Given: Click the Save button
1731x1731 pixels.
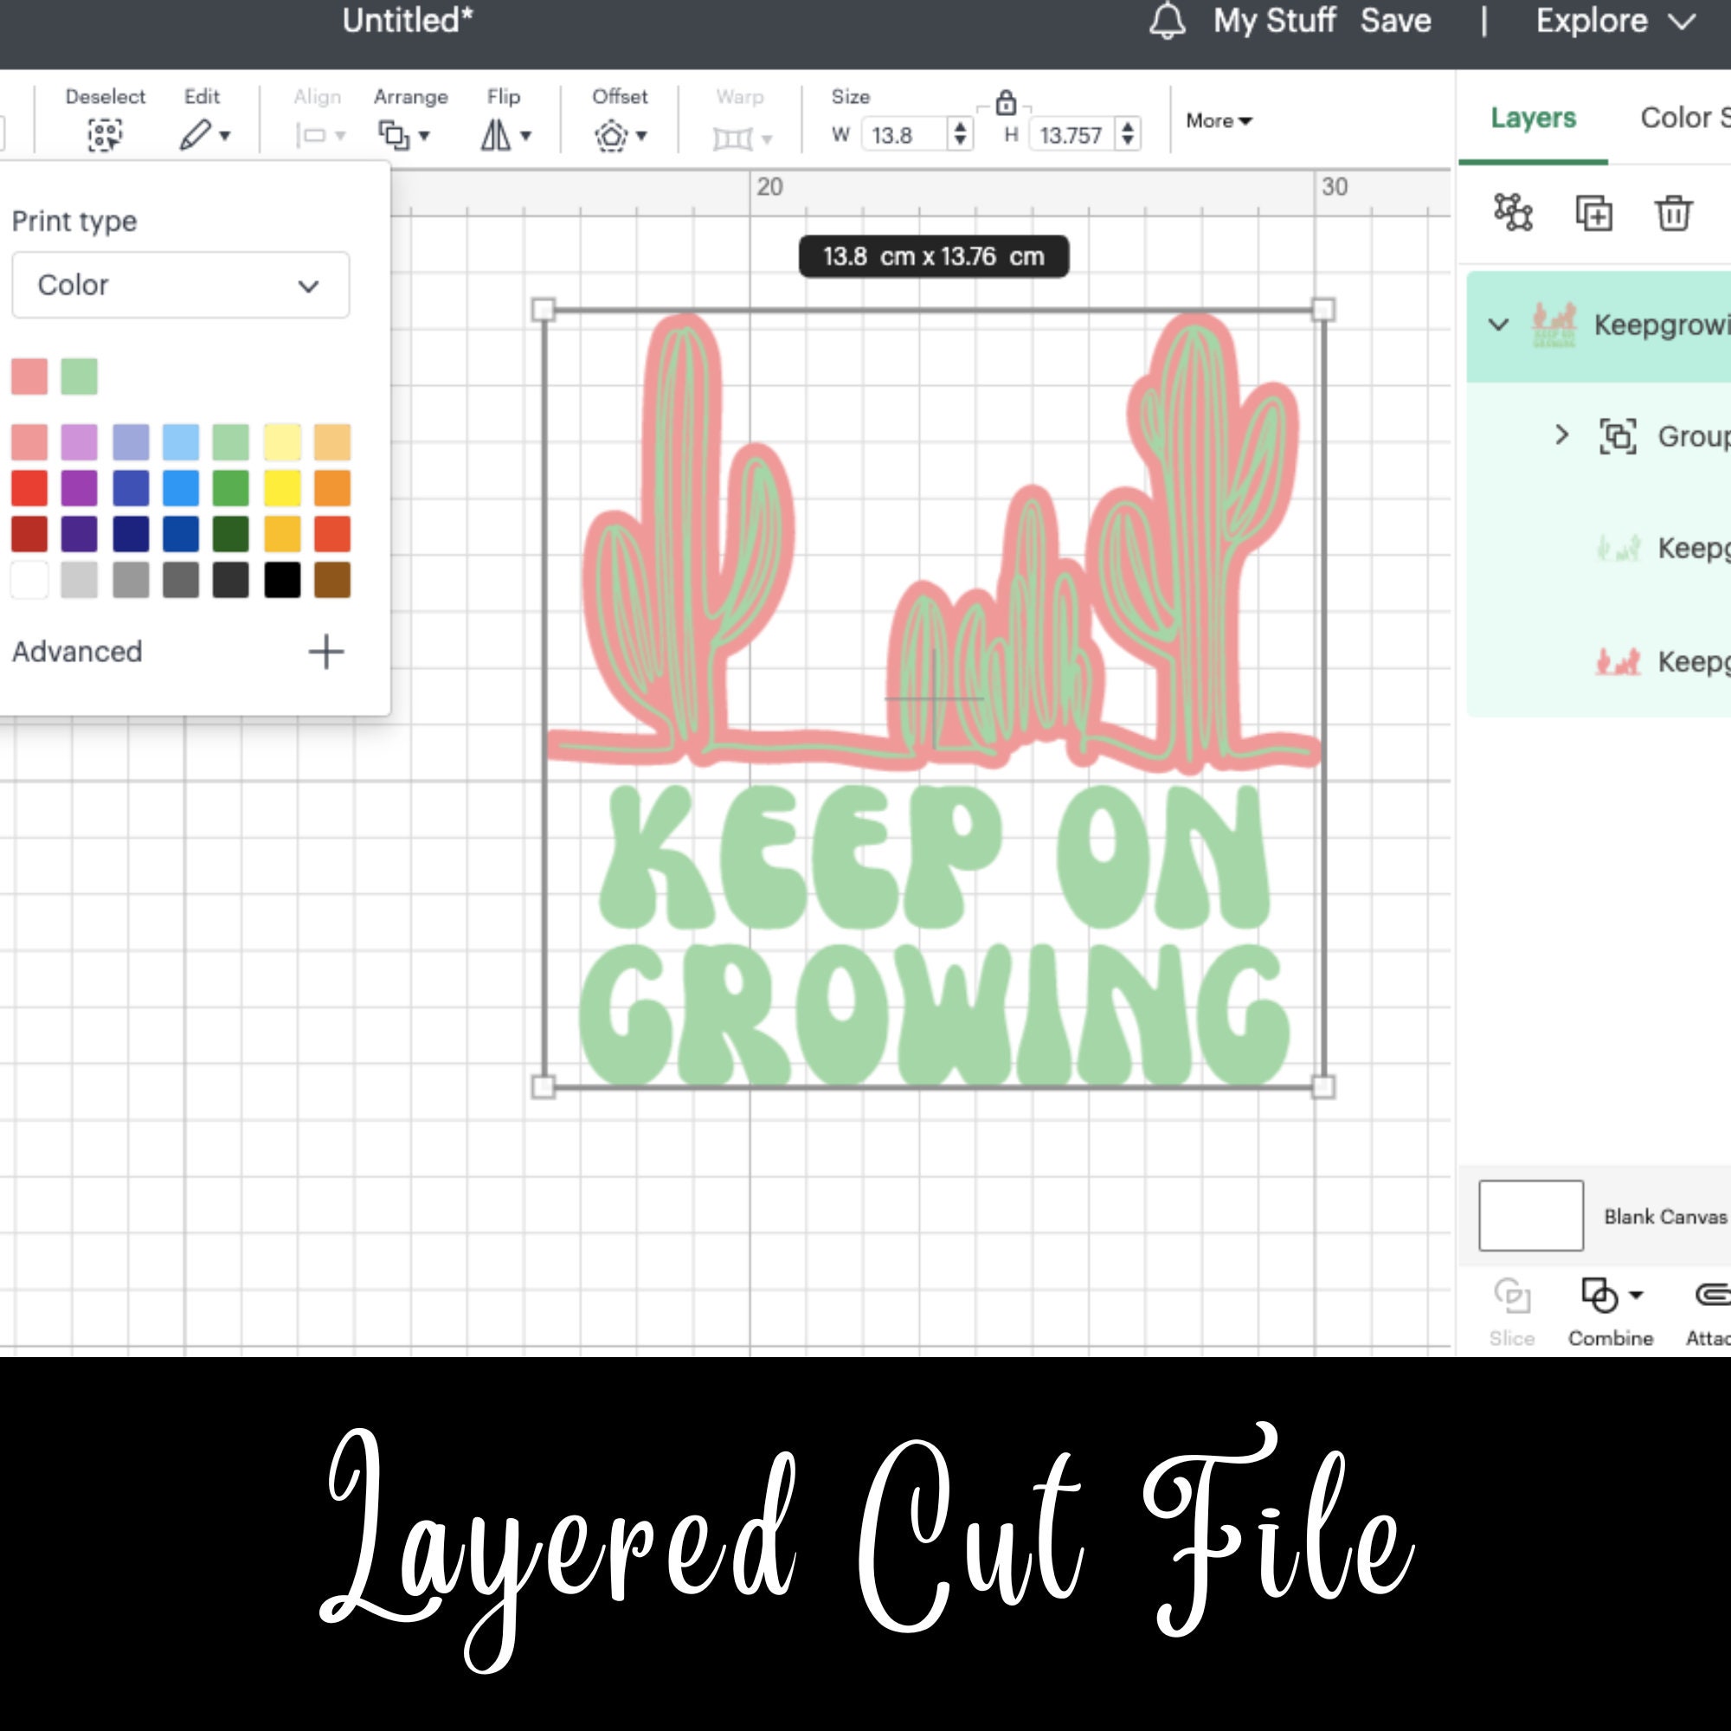Looking at the screenshot, I should click(x=1396, y=22).
